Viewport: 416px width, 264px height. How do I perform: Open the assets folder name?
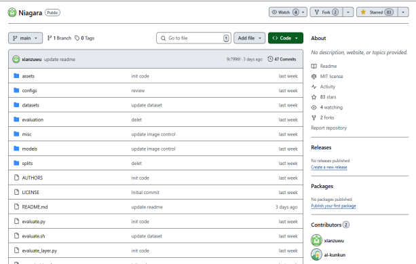pyautogui.click(x=29, y=76)
